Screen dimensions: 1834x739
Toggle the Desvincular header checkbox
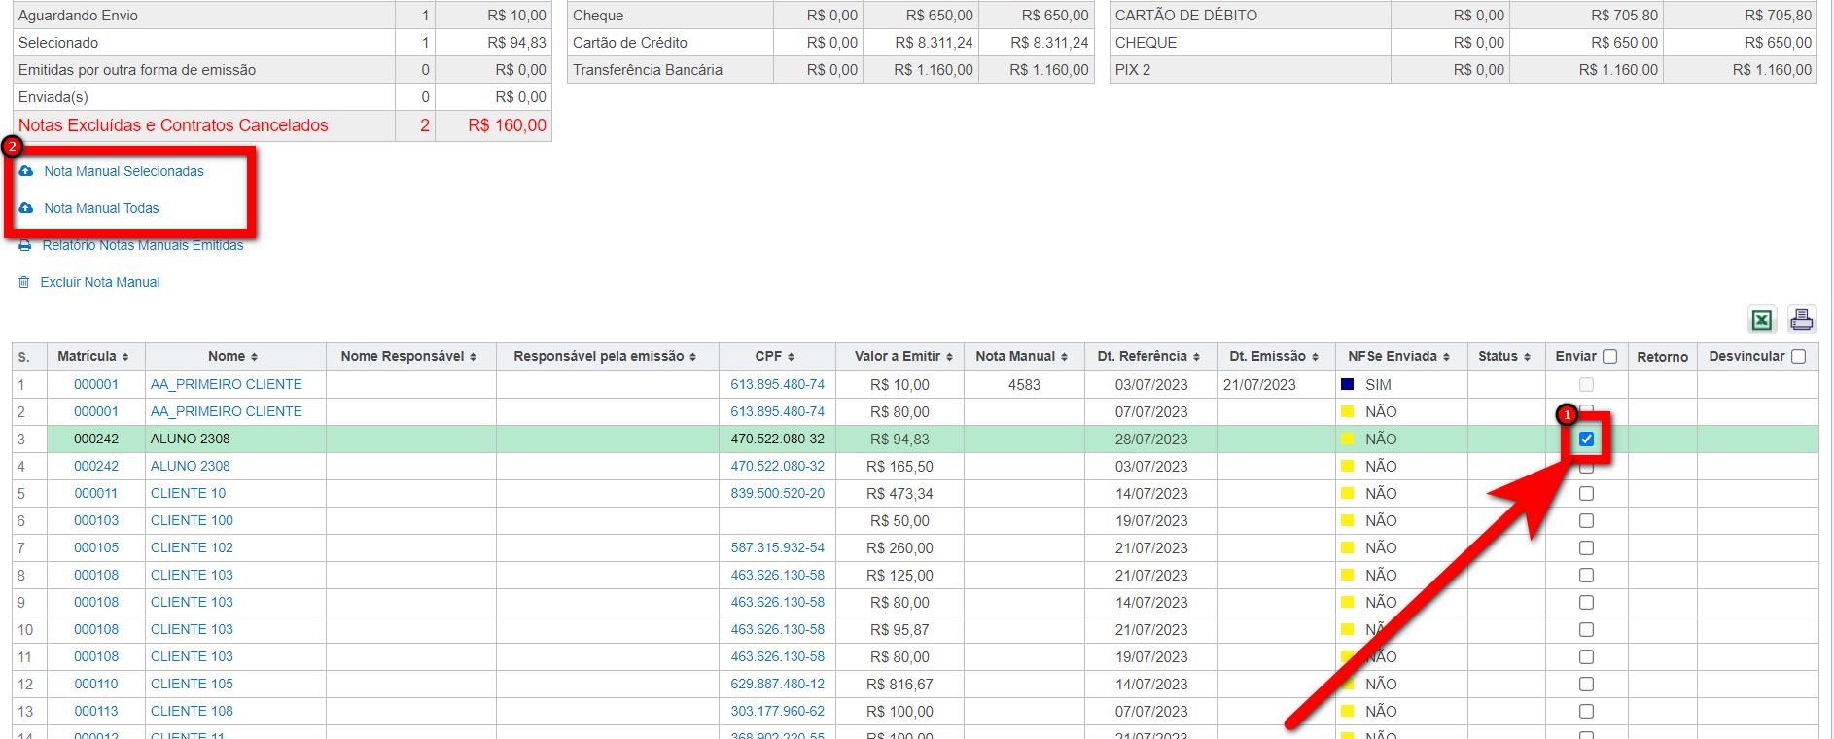click(x=1798, y=356)
